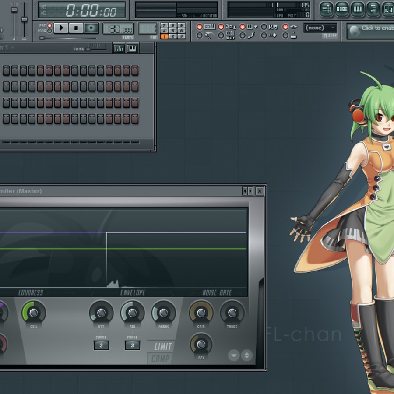The image size is (394, 394).
Task: Click the tempo display showing 130.000
Action: point(118,29)
